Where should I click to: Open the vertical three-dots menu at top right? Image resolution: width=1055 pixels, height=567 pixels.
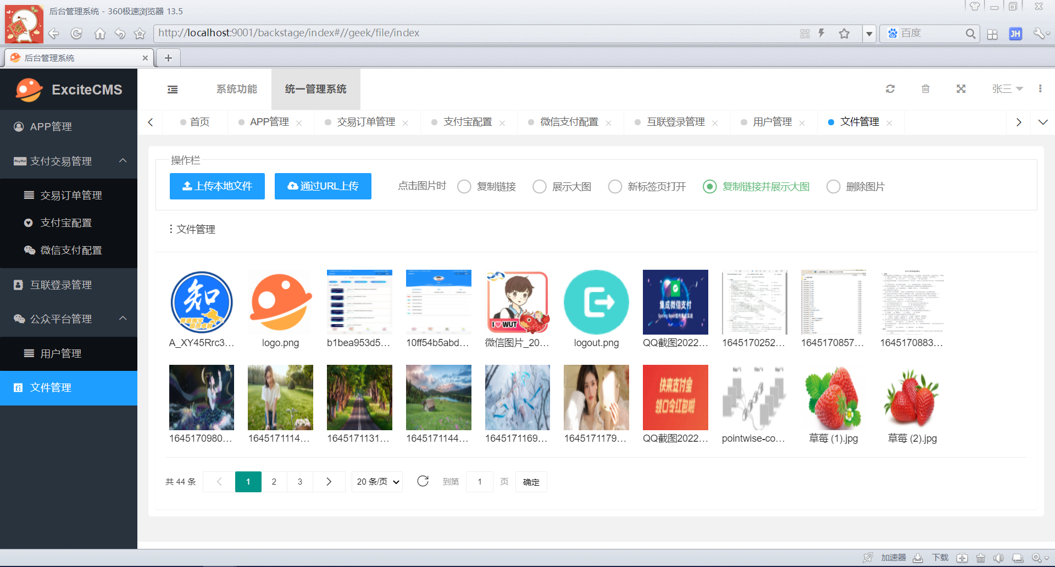pyautogui.click(x=1040, y=88)
